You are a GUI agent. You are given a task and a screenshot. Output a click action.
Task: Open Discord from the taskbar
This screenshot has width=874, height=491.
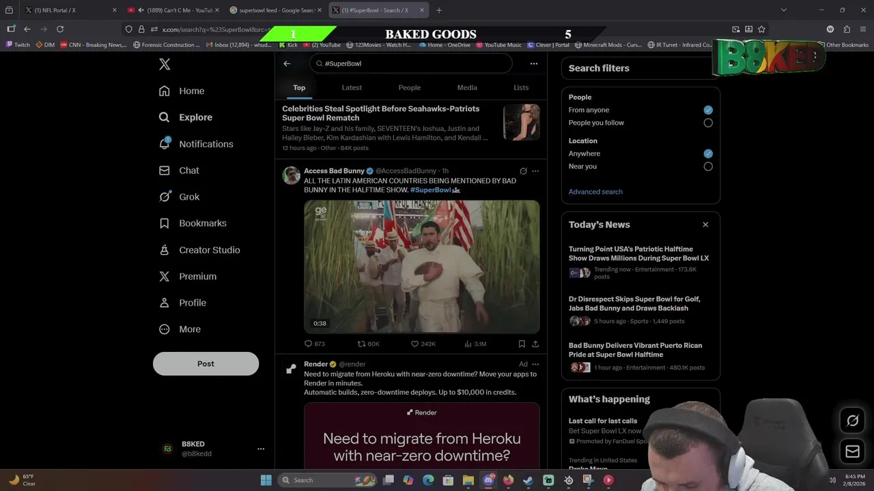point(488,480)
